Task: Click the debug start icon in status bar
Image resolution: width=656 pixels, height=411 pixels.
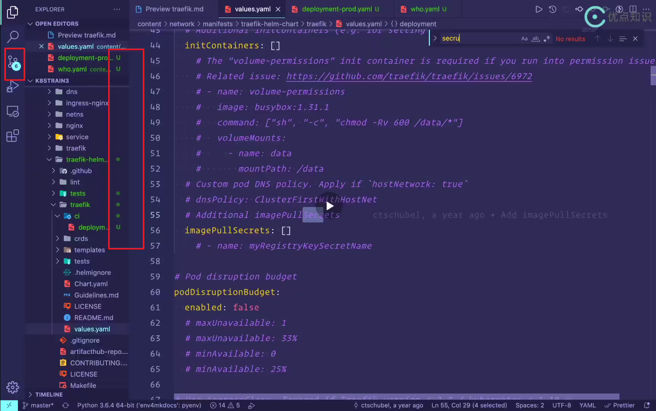Action: point(251,405)
